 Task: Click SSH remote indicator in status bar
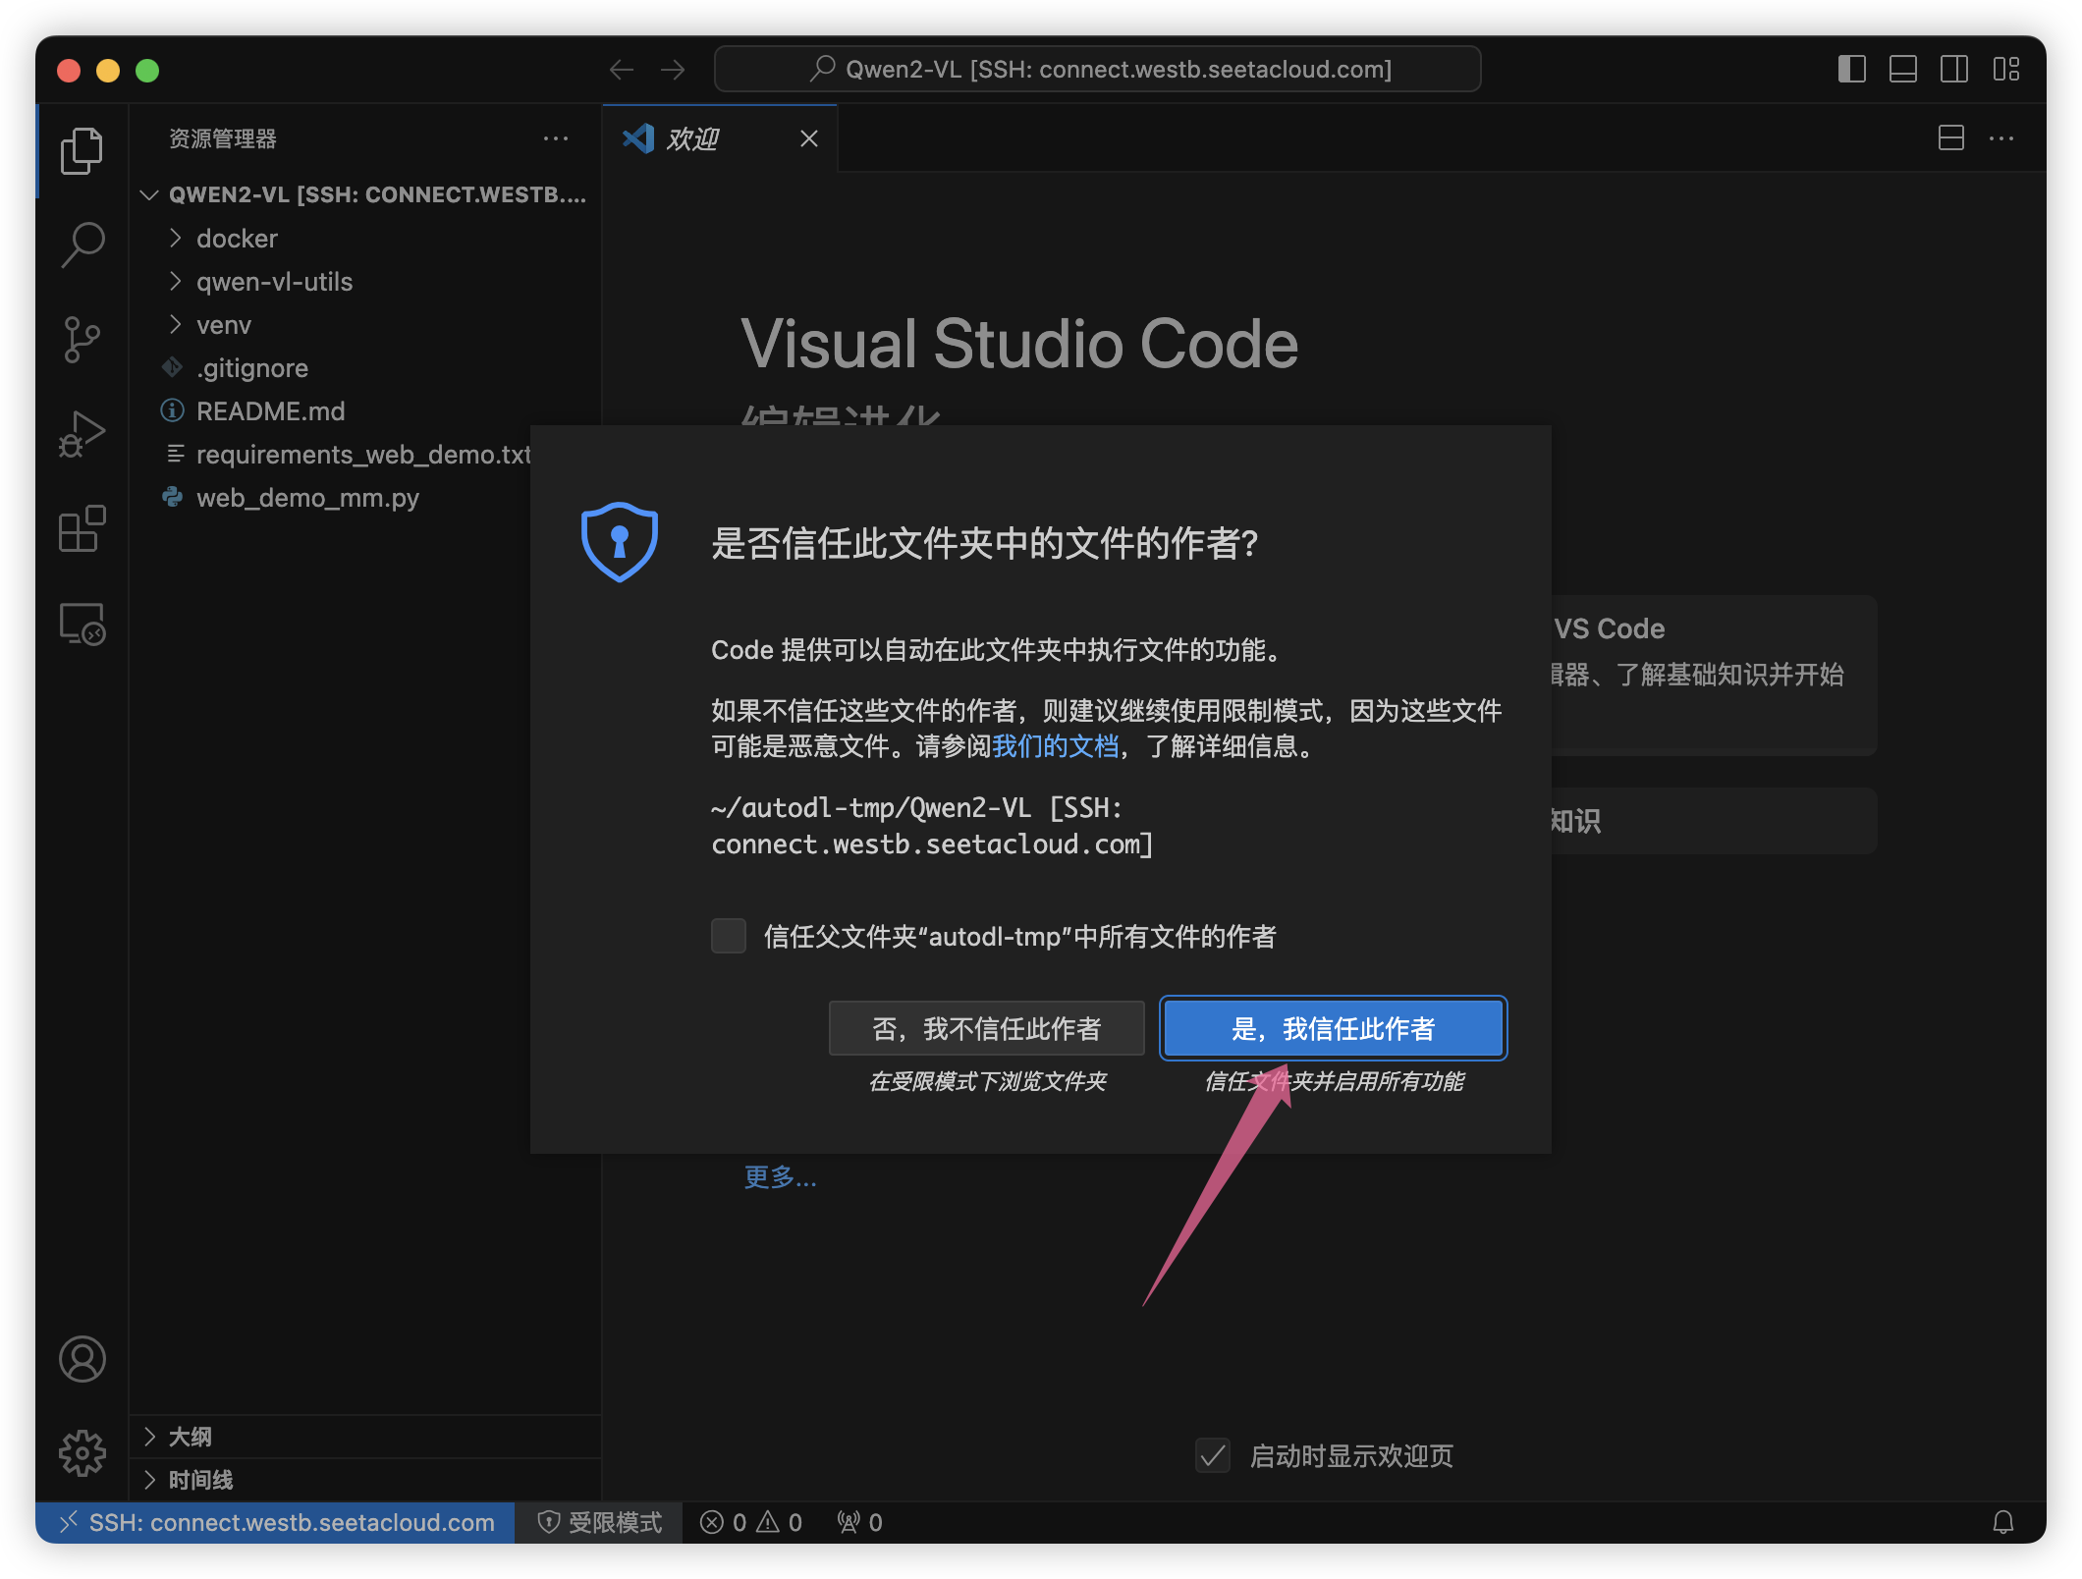pos(276,1522)
